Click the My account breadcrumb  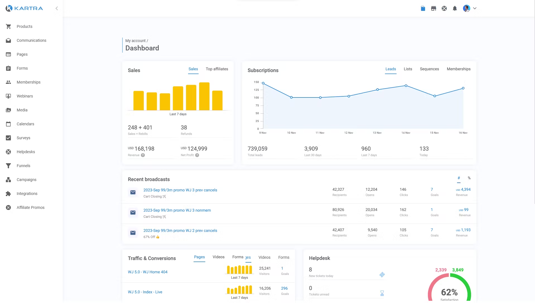click(x=135, y=41)
